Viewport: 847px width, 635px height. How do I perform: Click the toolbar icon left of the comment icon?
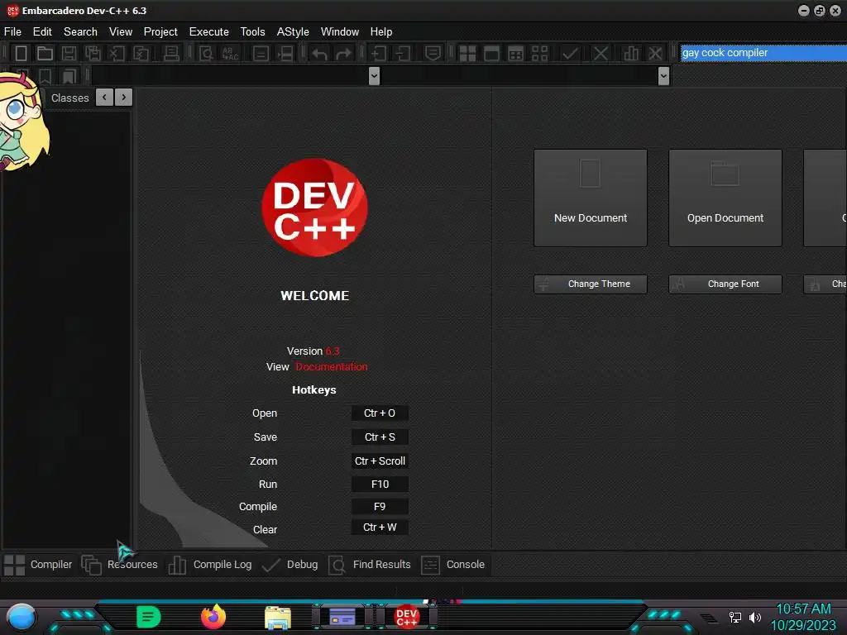[403, 54]
